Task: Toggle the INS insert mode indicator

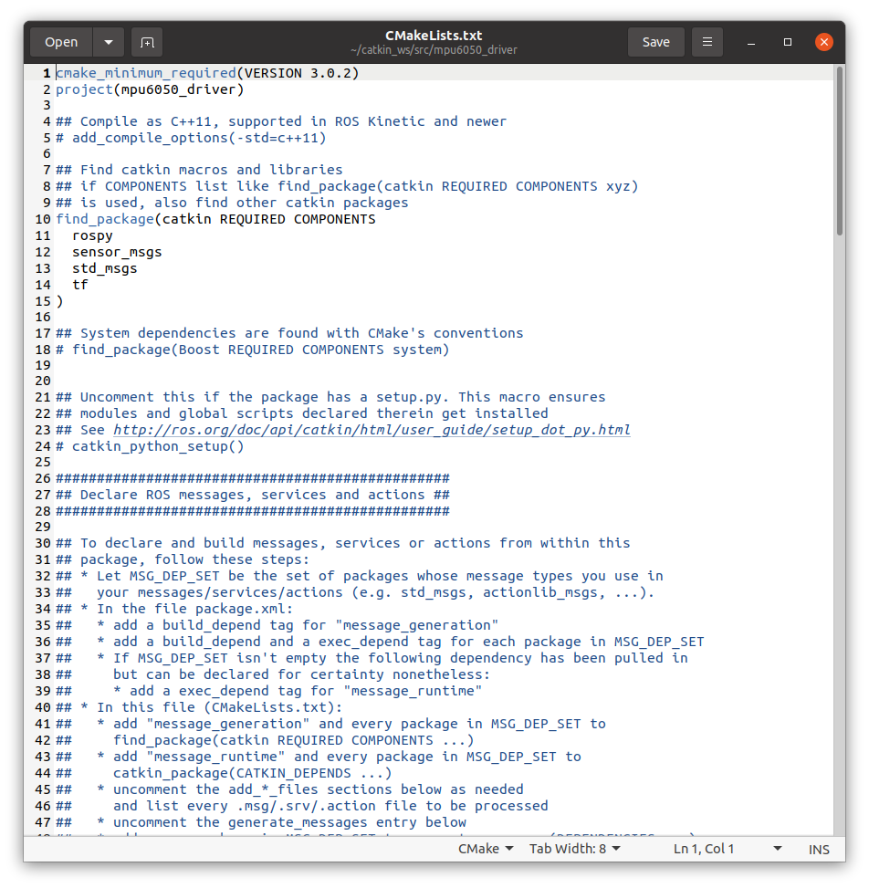Action: 819,849
